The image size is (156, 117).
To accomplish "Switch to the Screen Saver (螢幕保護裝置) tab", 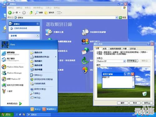I will (x=115, y=49).
